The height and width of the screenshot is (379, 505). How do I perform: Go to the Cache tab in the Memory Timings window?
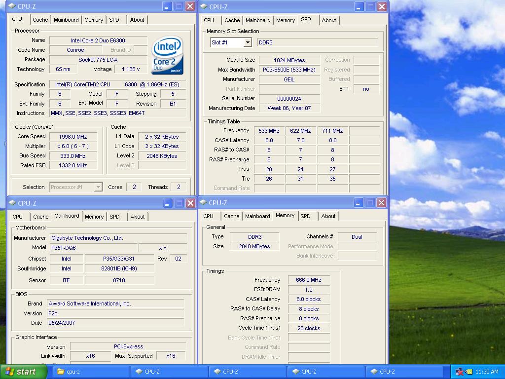(232, 216)
